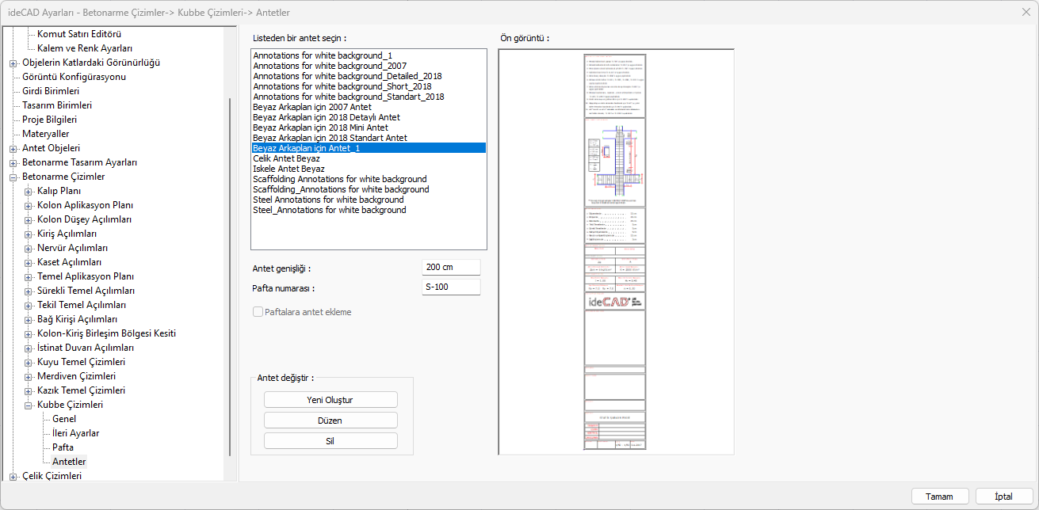This screenshot has height=510, width=1039.
Task: Open the Genel item under Kubbe Çizimleri
Action: (64, 419)
